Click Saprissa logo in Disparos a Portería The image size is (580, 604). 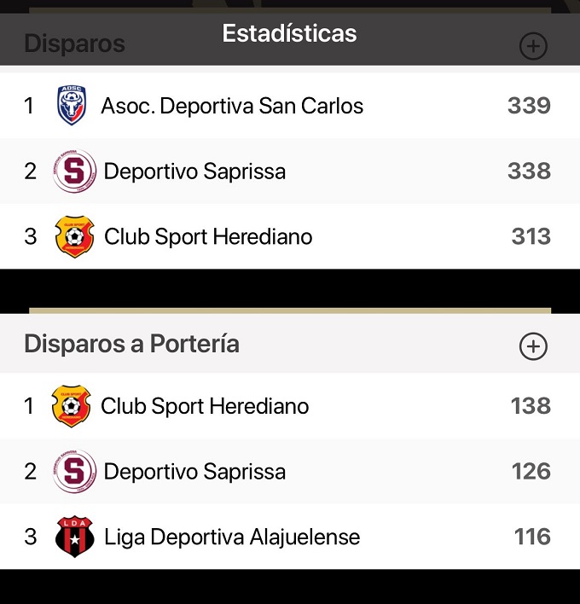(74, 472)
